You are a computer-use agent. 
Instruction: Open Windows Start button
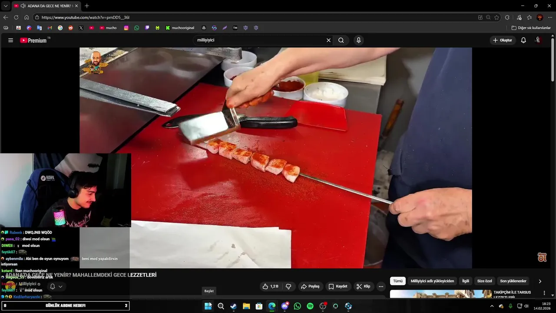(x=208, y=306)
